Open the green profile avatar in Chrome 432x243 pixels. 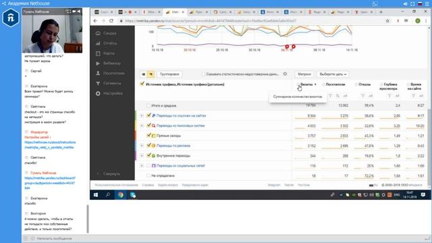[x=418, y=21]
